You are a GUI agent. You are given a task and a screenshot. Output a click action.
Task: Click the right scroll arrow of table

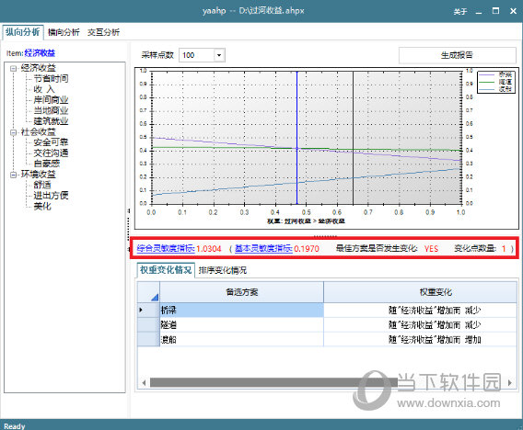[510, 383]
